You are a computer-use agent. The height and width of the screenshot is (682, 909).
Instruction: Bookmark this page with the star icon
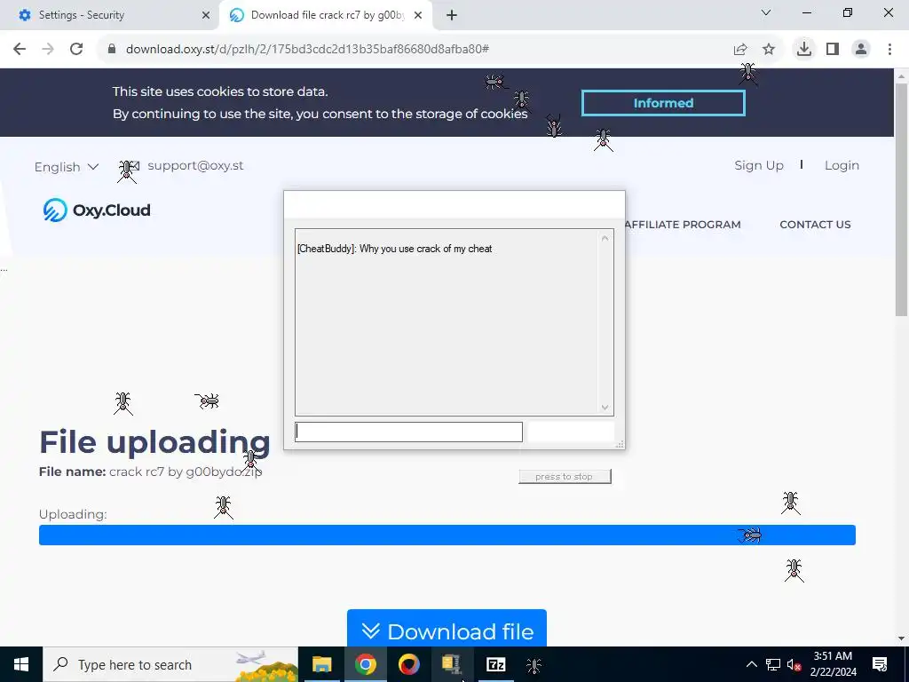(769, 50)
